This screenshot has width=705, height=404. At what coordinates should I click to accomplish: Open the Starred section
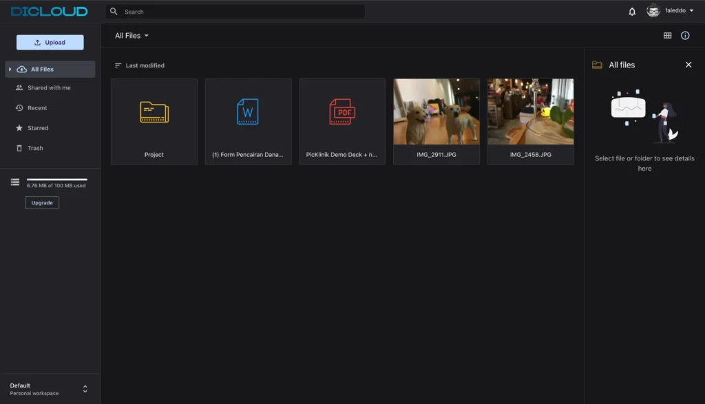[37, 128]
